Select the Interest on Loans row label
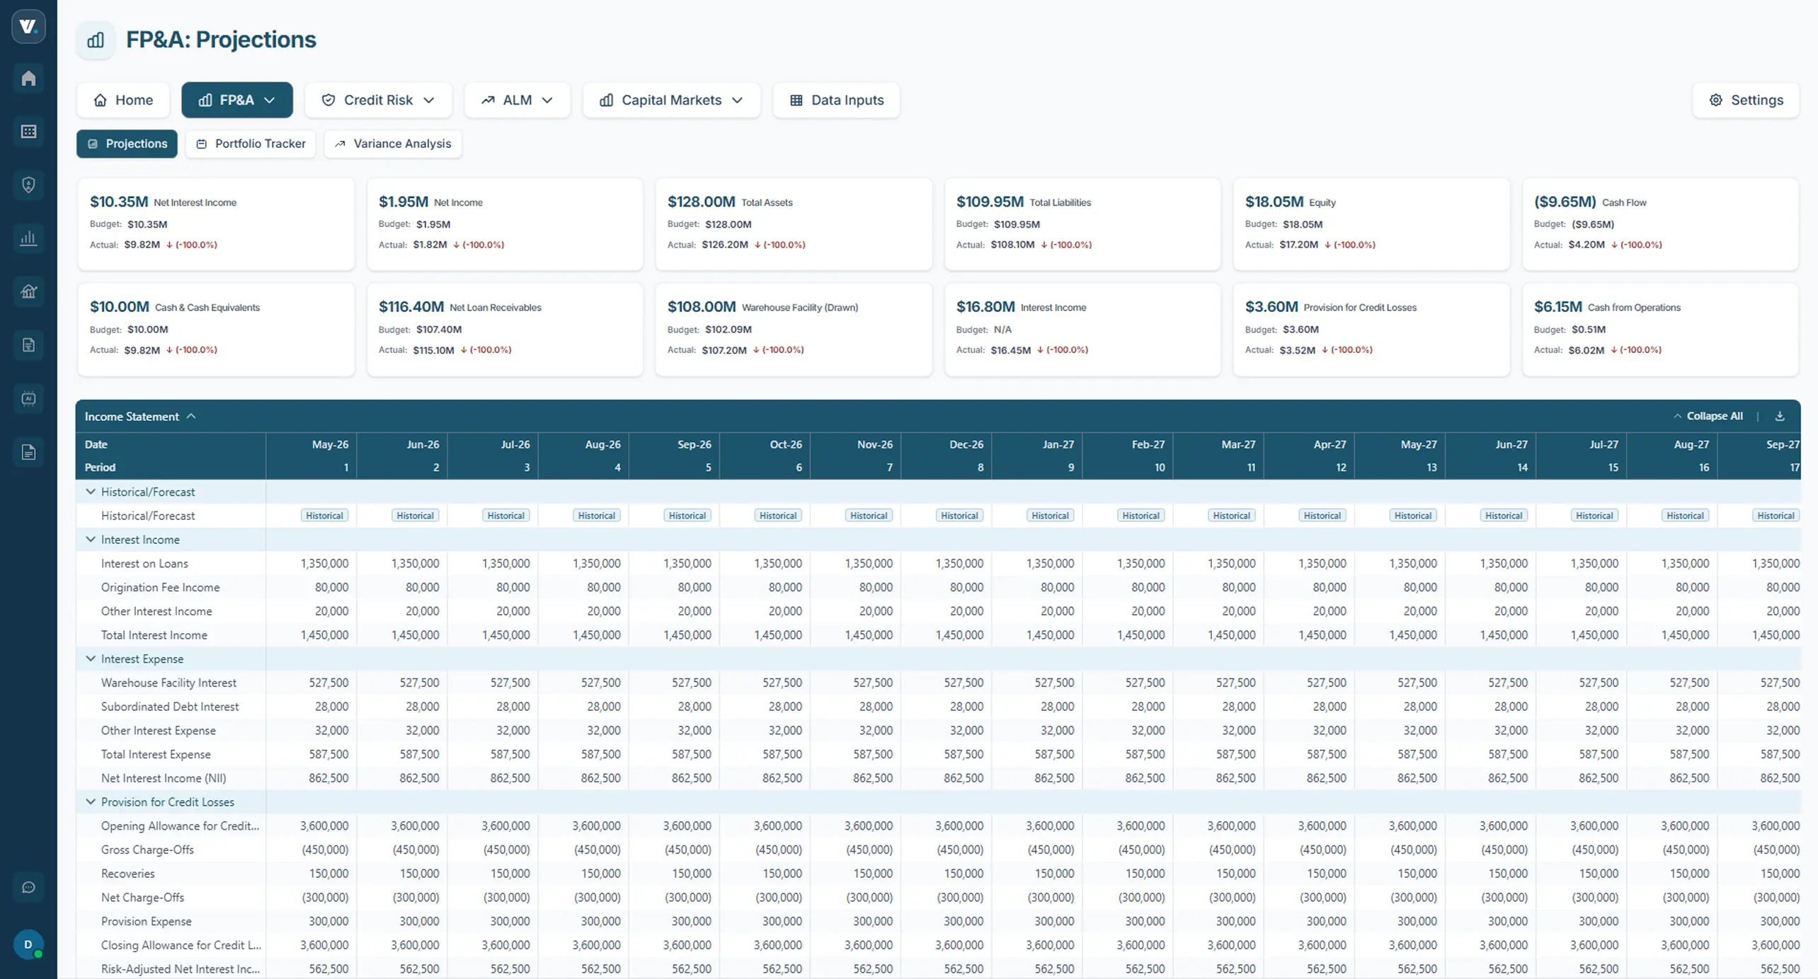Image resolution: width=1818 pixels, height=979 pixels. point(144,564)
